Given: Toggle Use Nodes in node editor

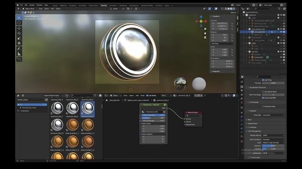Looking at the screenshot, I should [147, 95].
